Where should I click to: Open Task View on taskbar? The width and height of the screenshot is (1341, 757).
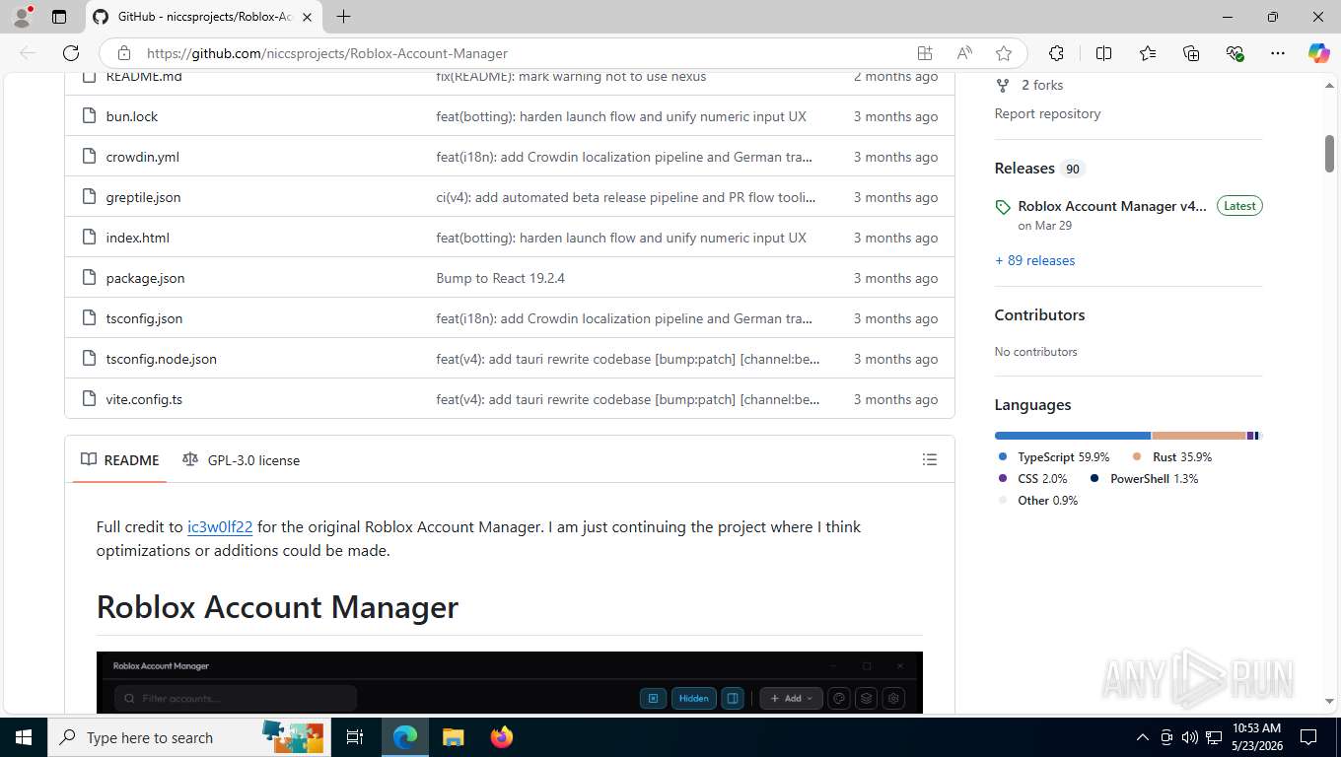pyautogui.click(x=355, y=737)
